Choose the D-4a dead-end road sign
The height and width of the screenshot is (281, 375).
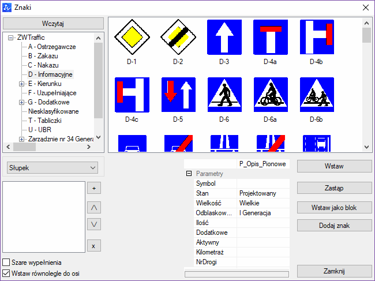[x=271, y=37]
